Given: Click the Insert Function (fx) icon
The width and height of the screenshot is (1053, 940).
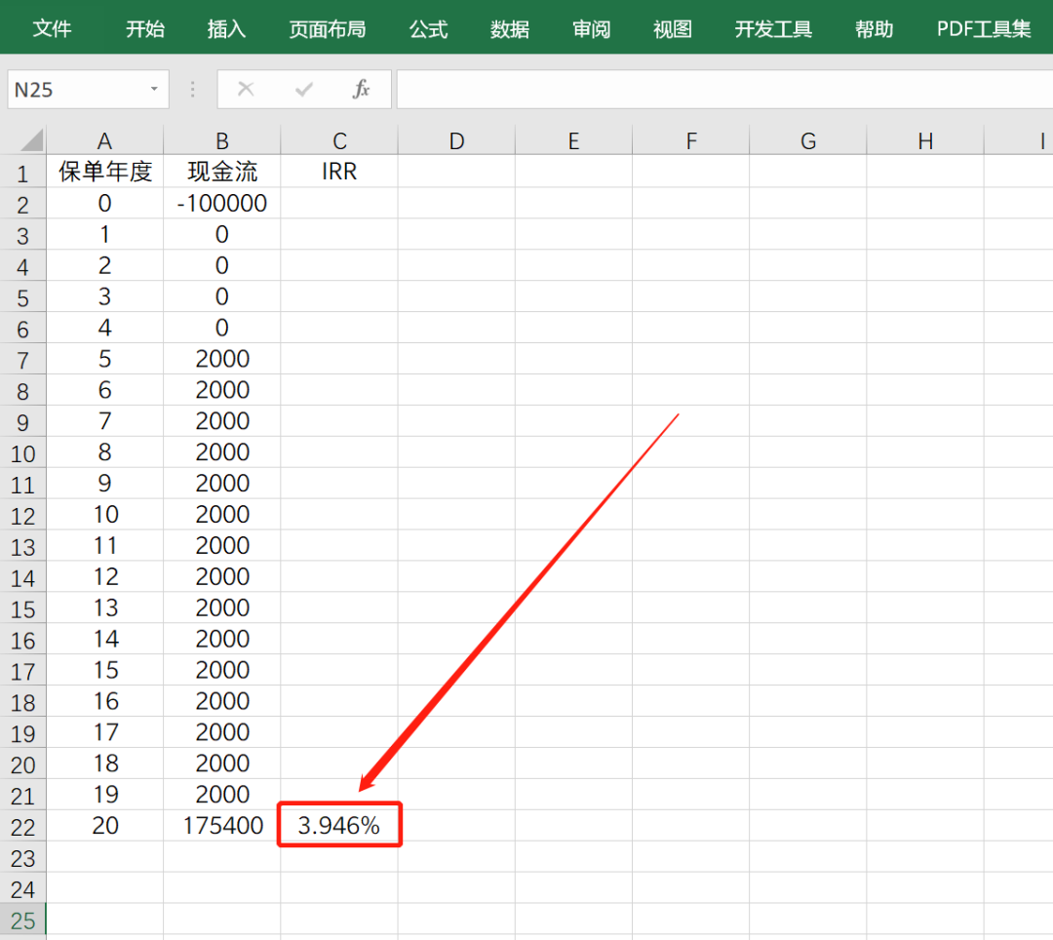Looking at the screenshot, I should pyautogui.click(x=361, y=89).
